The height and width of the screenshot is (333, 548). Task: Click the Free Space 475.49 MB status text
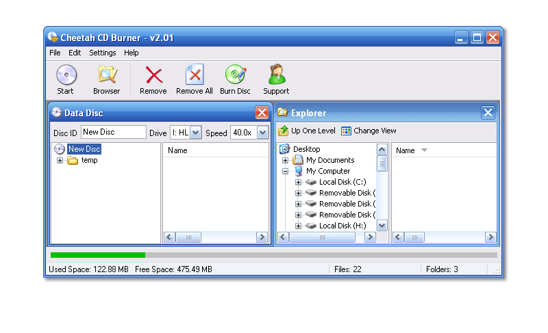[x=174, y=269]
